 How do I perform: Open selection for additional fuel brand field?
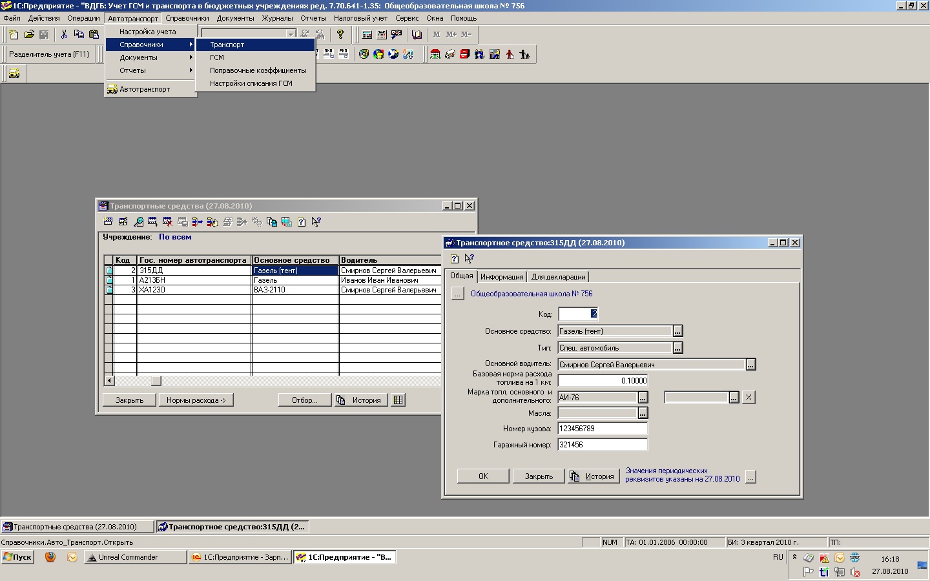tap(734, 398)
